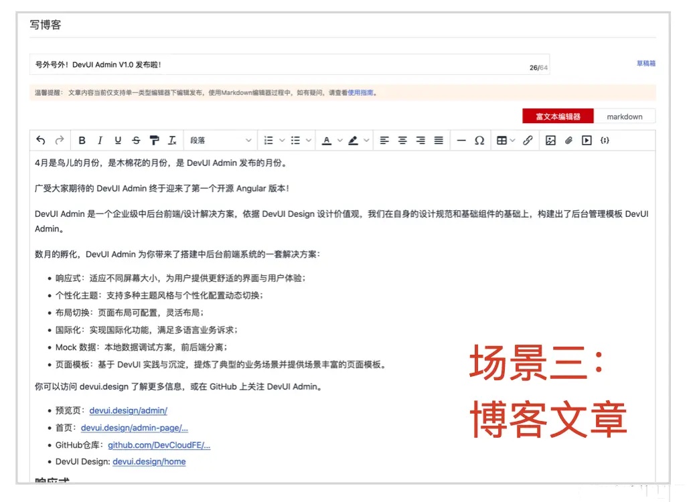The image size is (691, 502).
Task: Toggle italic text formatting
Action: 100,141
